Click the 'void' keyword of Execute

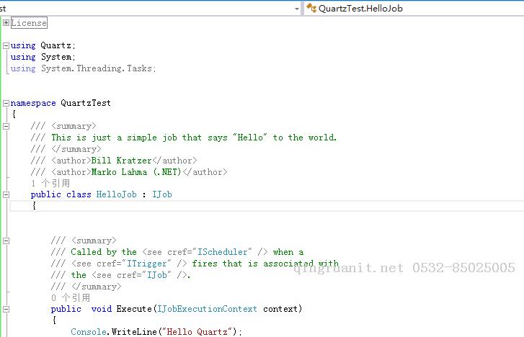[102, 309]
